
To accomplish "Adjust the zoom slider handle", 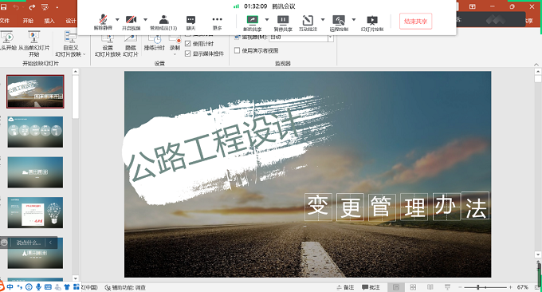I will click(478, 287).
